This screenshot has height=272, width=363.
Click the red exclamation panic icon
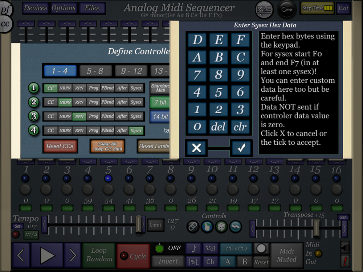(345, 261)
